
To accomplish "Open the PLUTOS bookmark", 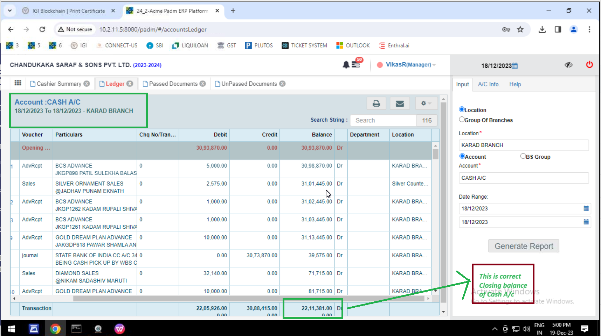I will 258,45.
